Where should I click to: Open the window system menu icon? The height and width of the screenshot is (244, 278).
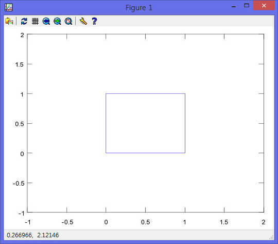tap(9, 7)
